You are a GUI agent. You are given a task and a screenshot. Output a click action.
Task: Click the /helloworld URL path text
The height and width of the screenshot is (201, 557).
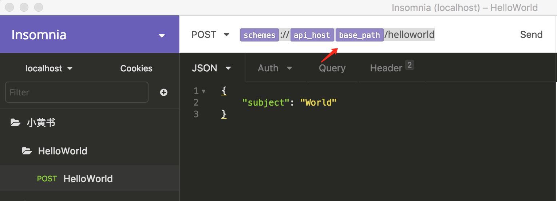410,35
